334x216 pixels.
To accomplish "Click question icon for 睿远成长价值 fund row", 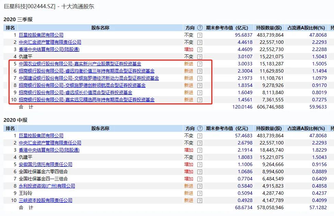I will tap(200, 93).
